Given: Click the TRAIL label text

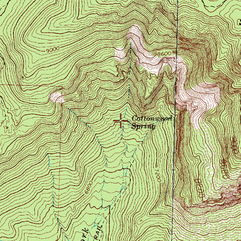Looking at the screenshot, I should [x=98, y=233].
